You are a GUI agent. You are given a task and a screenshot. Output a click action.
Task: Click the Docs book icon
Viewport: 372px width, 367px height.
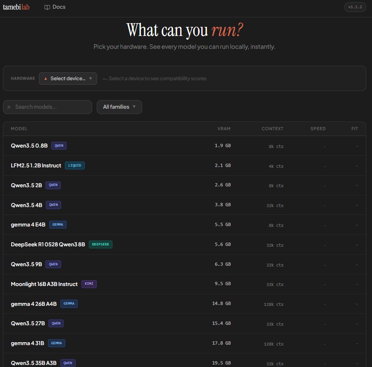point(47,7)
